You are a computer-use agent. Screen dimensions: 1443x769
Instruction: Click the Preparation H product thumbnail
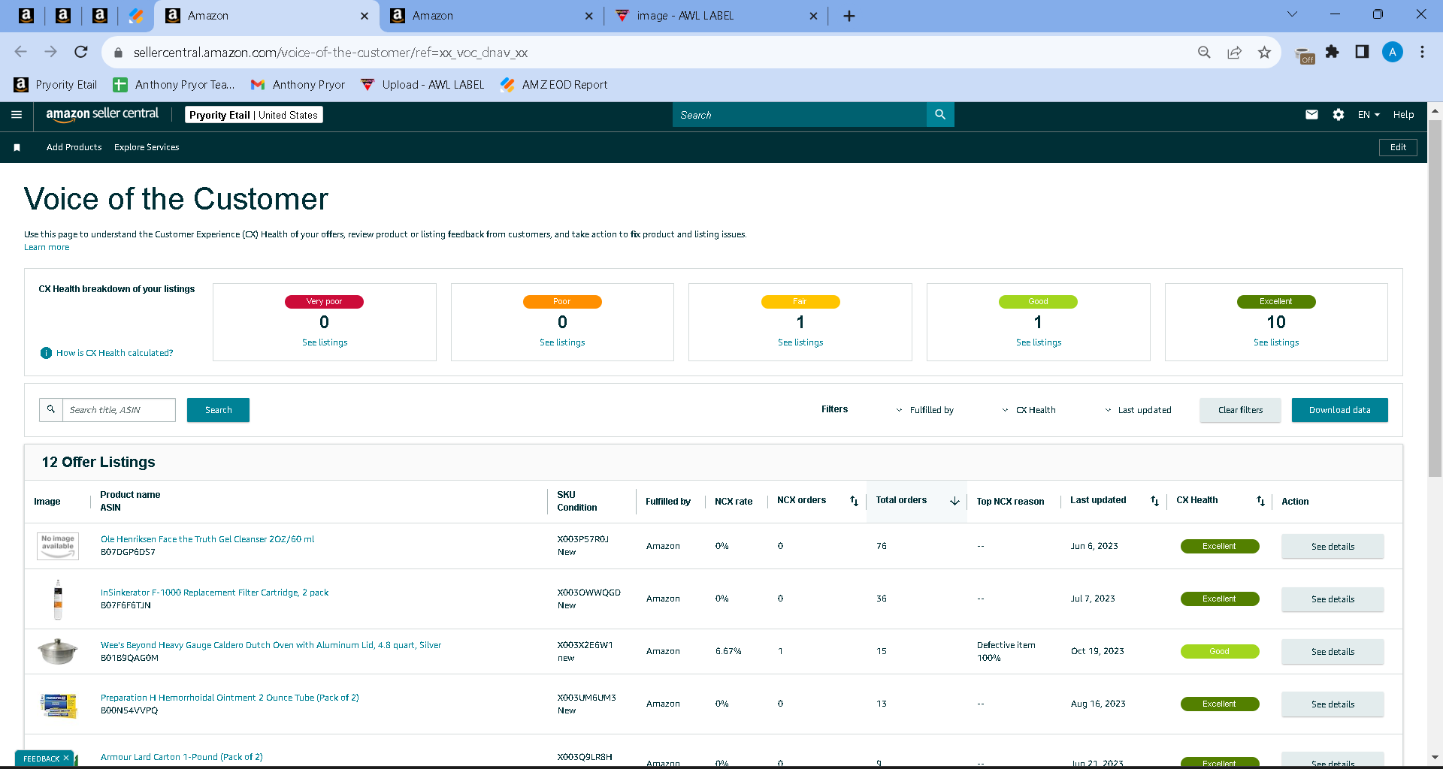(x=58, y=705)
